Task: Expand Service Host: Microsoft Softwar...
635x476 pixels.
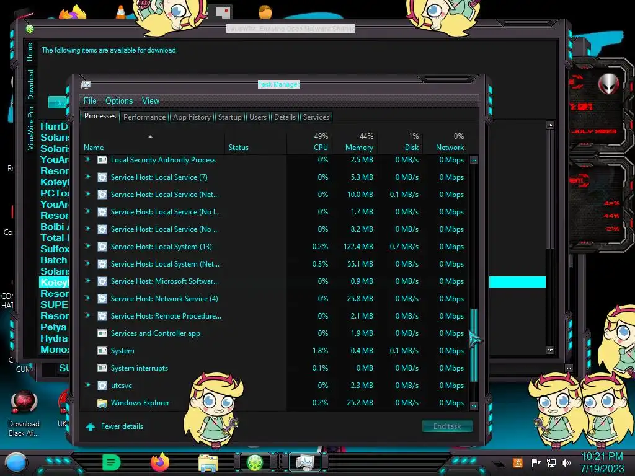Action: click(87, 281)
